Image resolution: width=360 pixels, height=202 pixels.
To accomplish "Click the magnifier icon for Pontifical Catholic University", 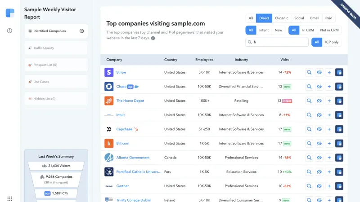I will (309, 172).
